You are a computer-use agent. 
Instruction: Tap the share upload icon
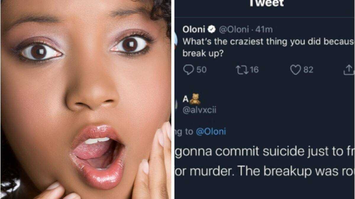tap(349, 70)
